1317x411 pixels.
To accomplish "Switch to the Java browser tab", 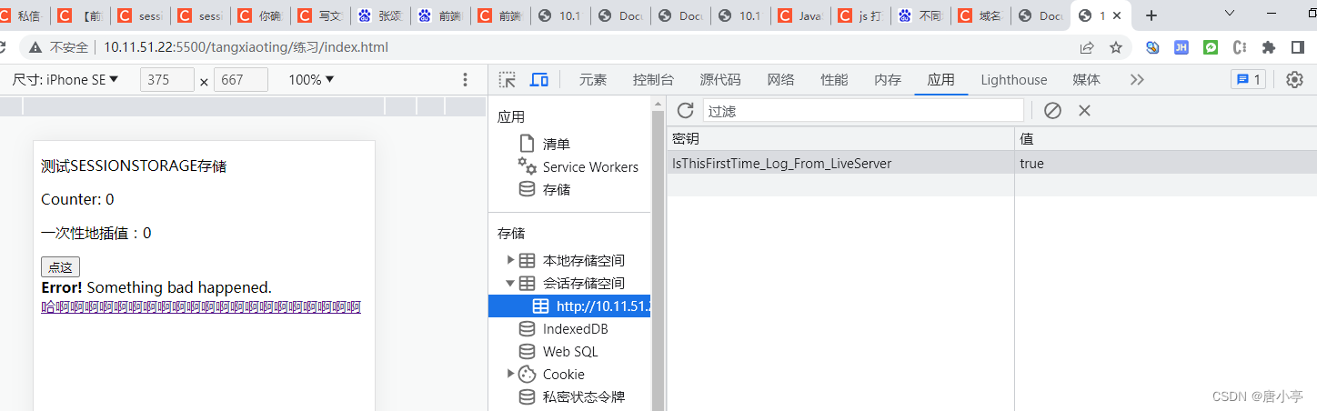I will 800,15.
